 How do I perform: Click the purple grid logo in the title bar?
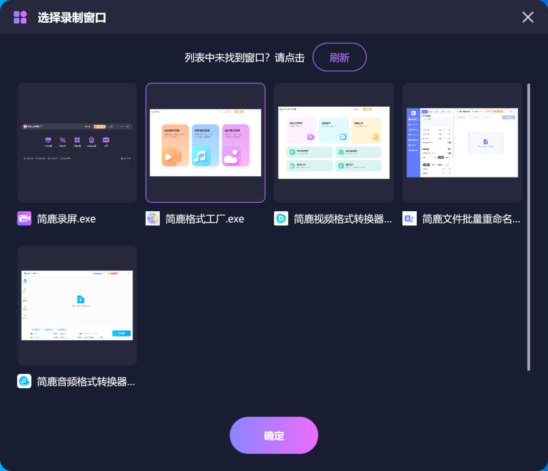pyautogui.click(x=19, y=17)
